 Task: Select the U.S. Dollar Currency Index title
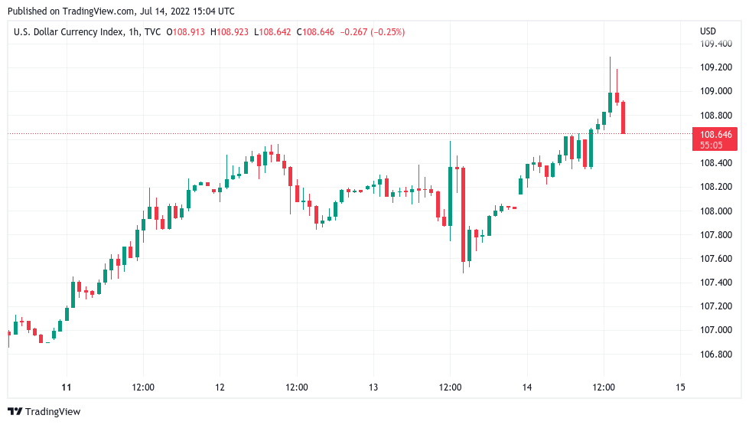coord(67,31)
